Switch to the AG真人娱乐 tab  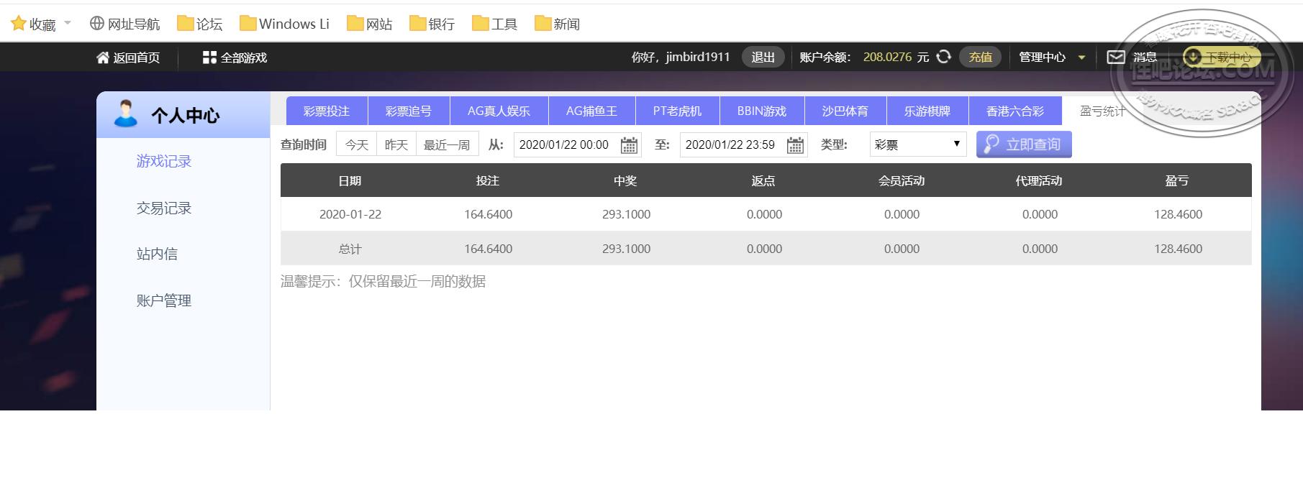pos(499,111)
